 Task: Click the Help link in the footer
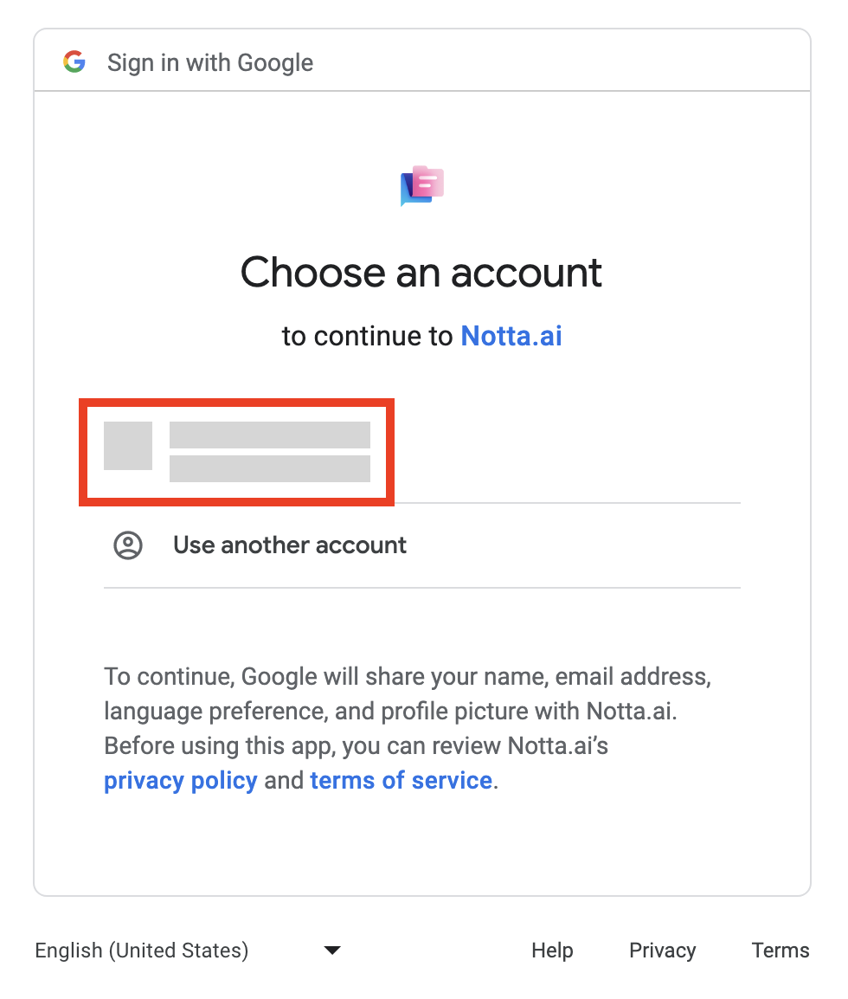click(x=552, y=950)
